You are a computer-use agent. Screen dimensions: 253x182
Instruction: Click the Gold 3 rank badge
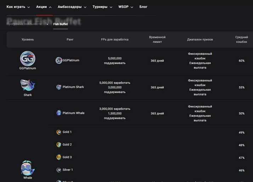point(59,157)
